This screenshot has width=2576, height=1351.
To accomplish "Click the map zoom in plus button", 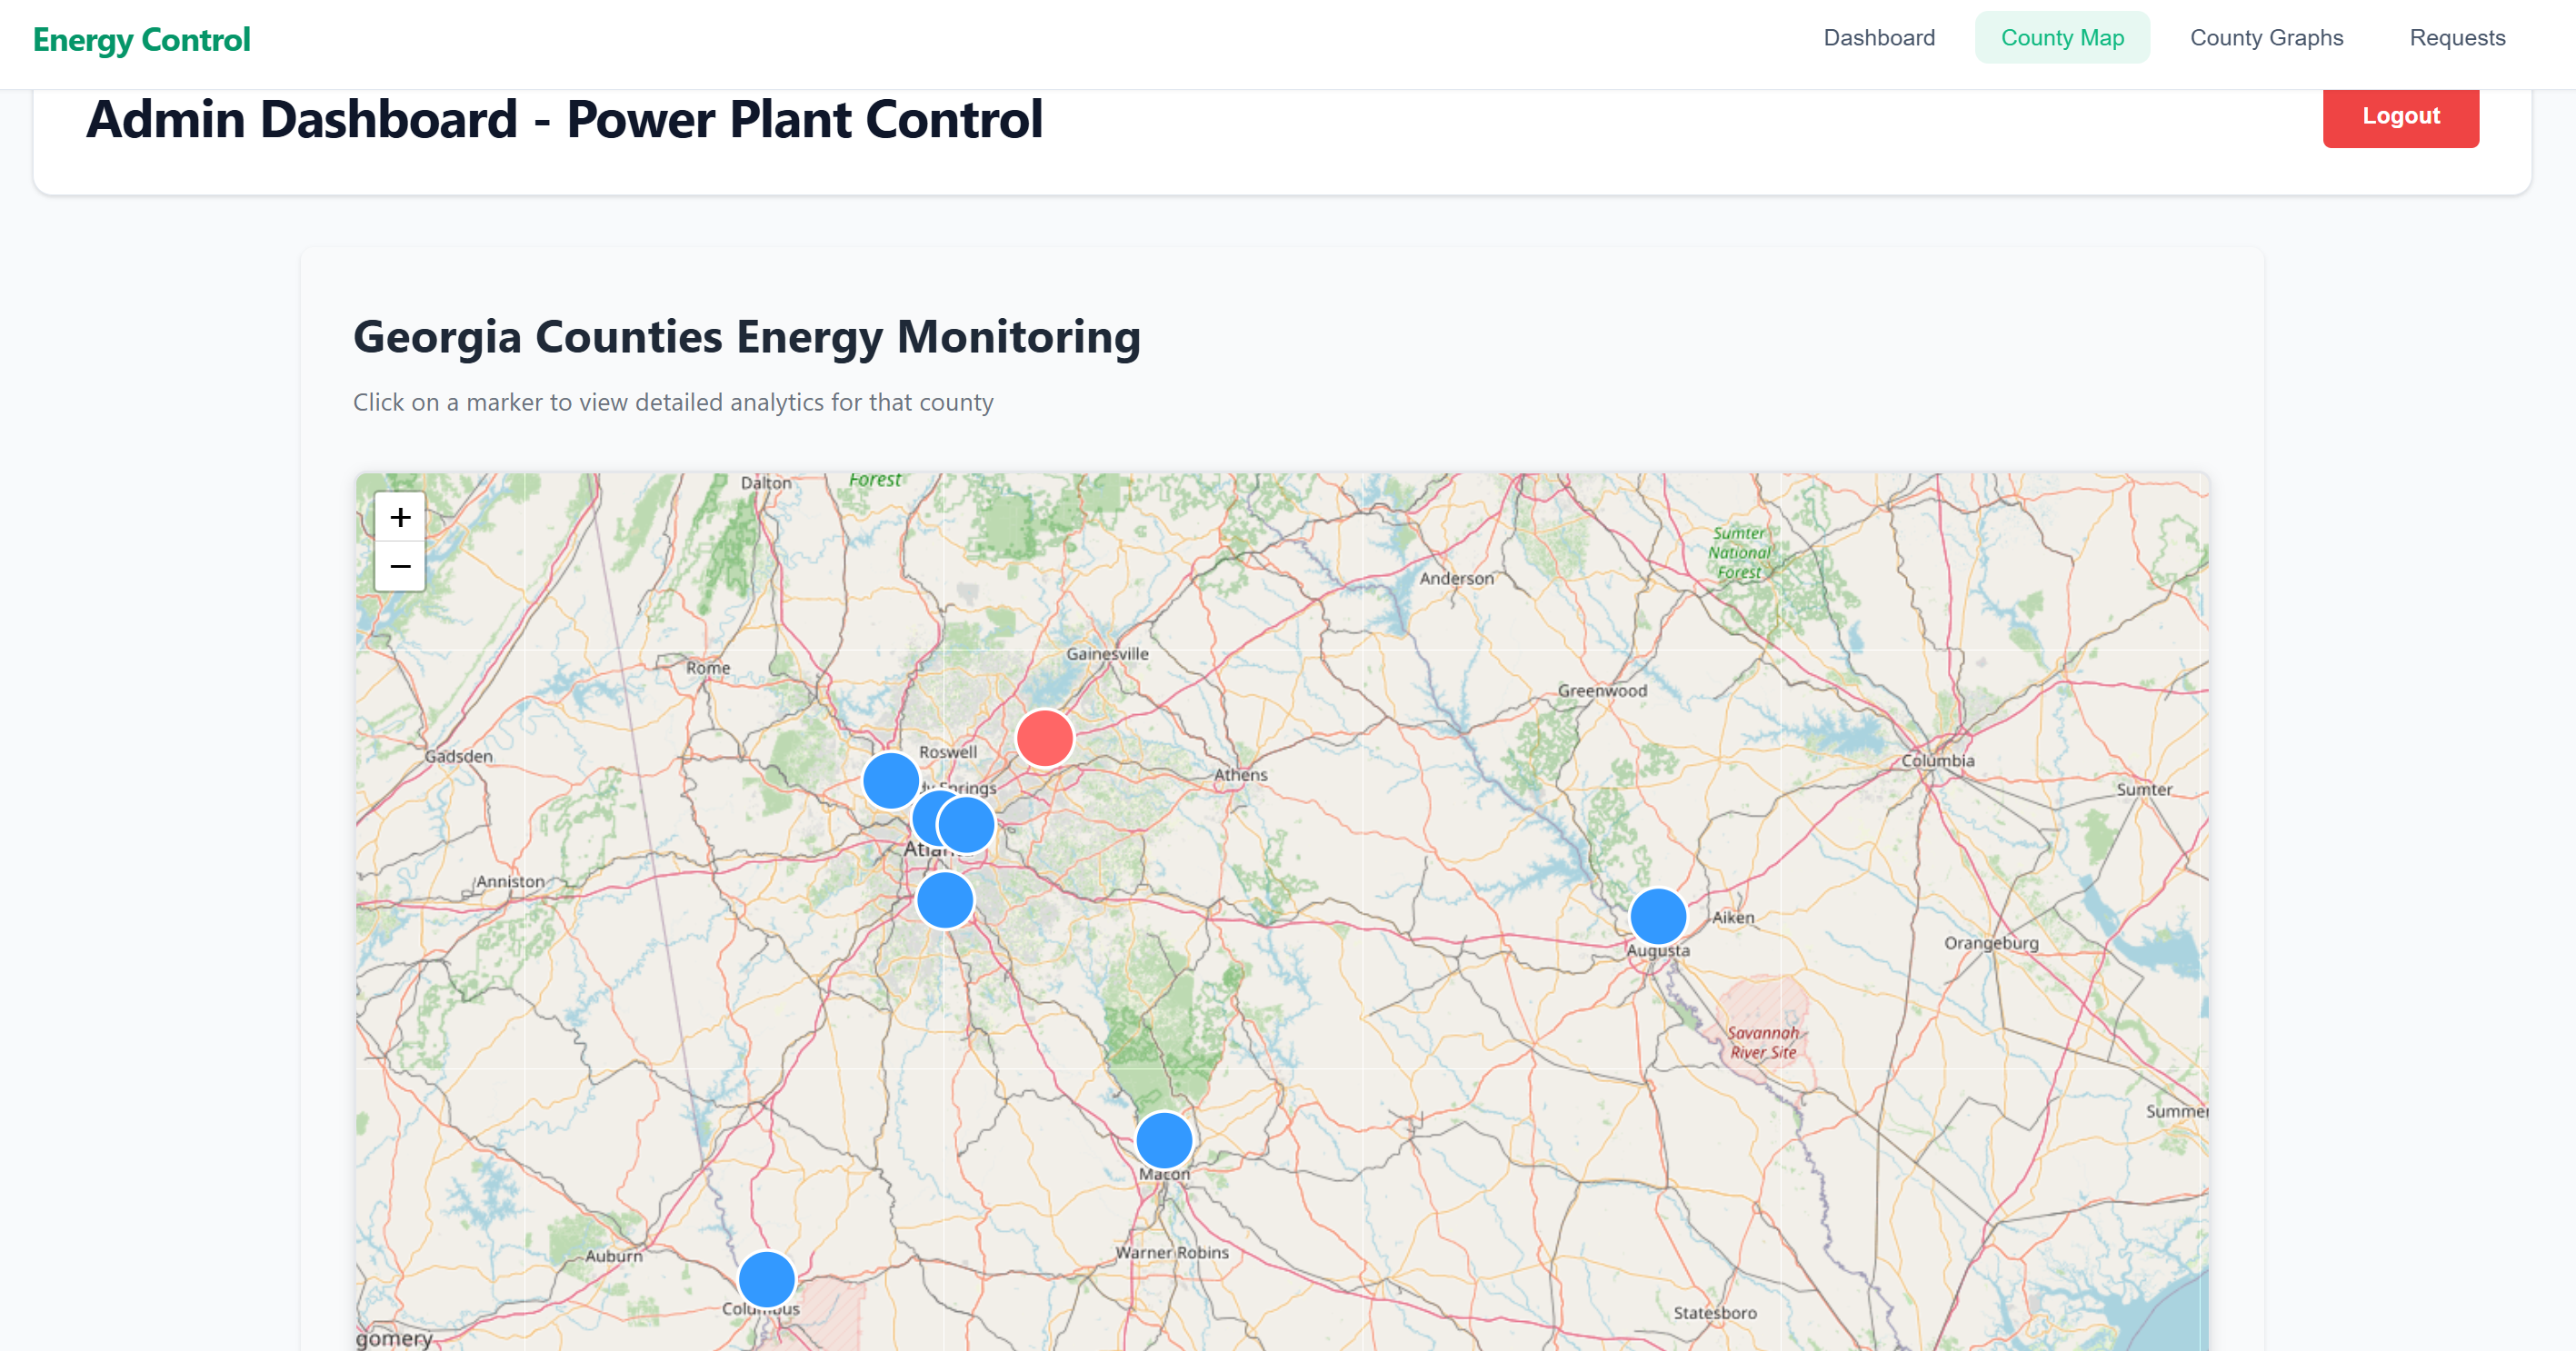I will (400, 517).
